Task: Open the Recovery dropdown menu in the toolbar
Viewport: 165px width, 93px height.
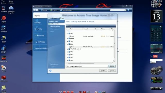Action: 54,10
